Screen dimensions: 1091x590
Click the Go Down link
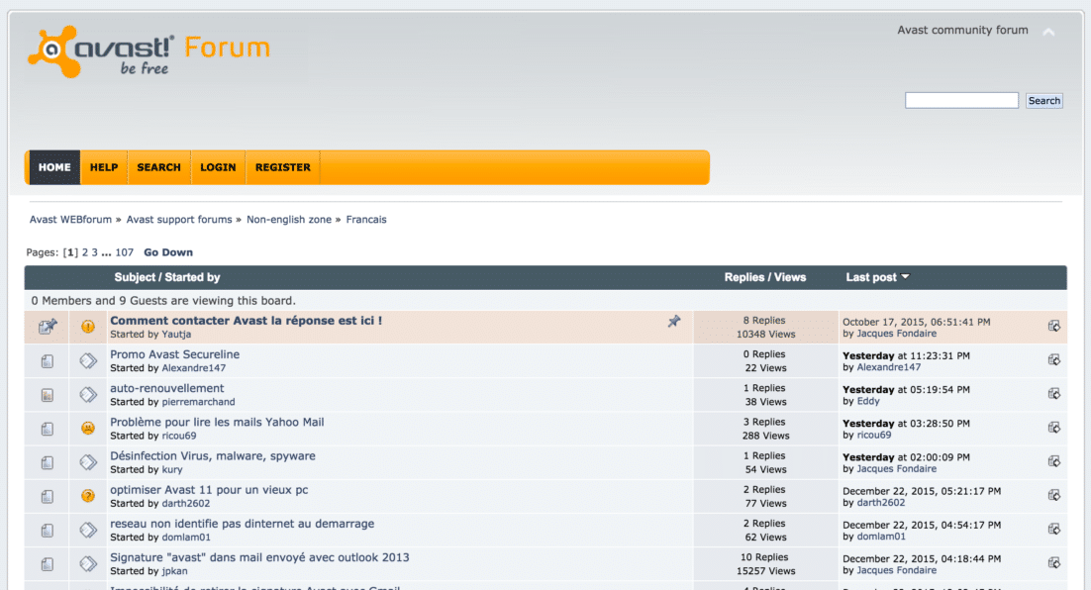click(x=168, y=252)
